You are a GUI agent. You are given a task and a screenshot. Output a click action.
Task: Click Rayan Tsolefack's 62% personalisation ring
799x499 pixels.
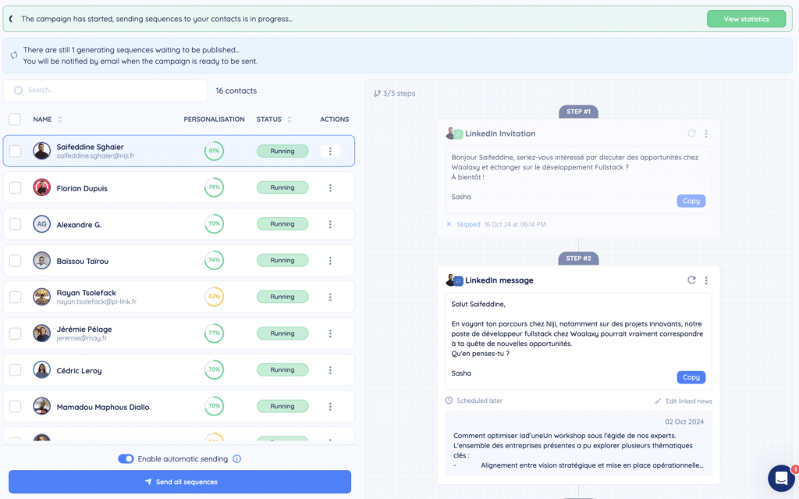click(214, 297)
